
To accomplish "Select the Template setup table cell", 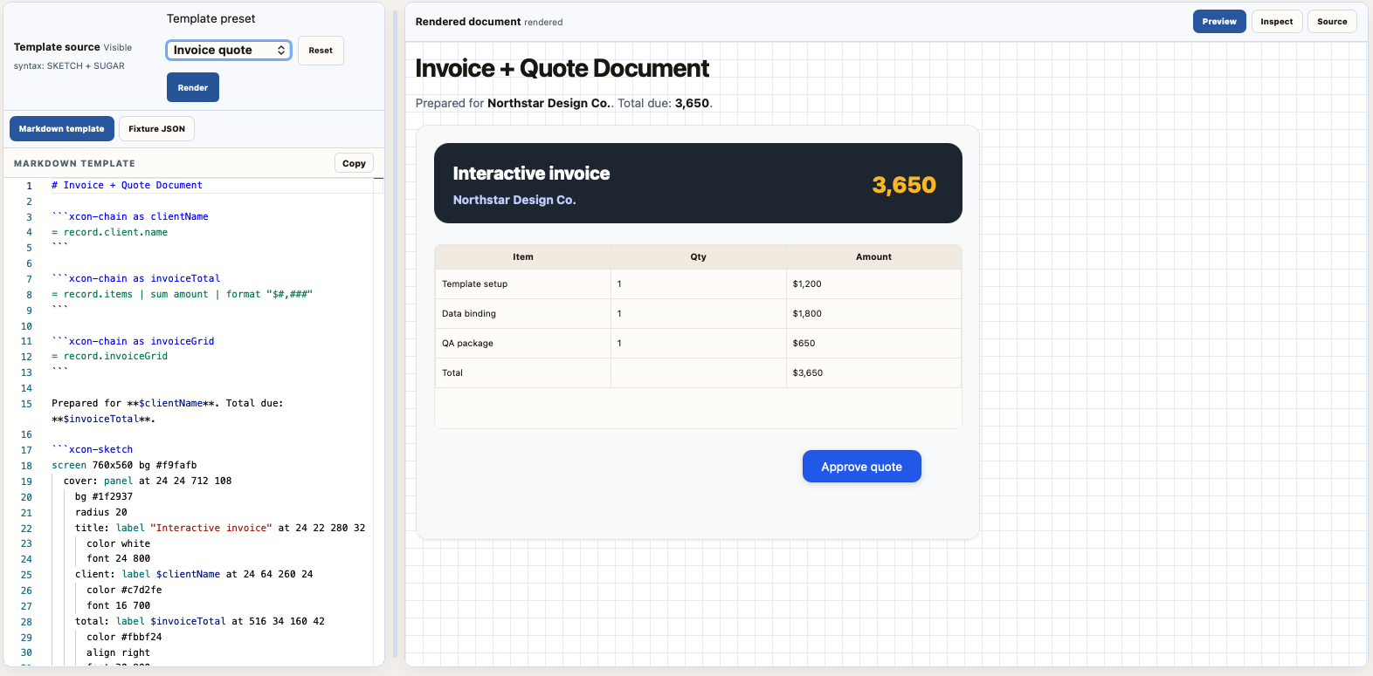I will [x=523, y=283].
